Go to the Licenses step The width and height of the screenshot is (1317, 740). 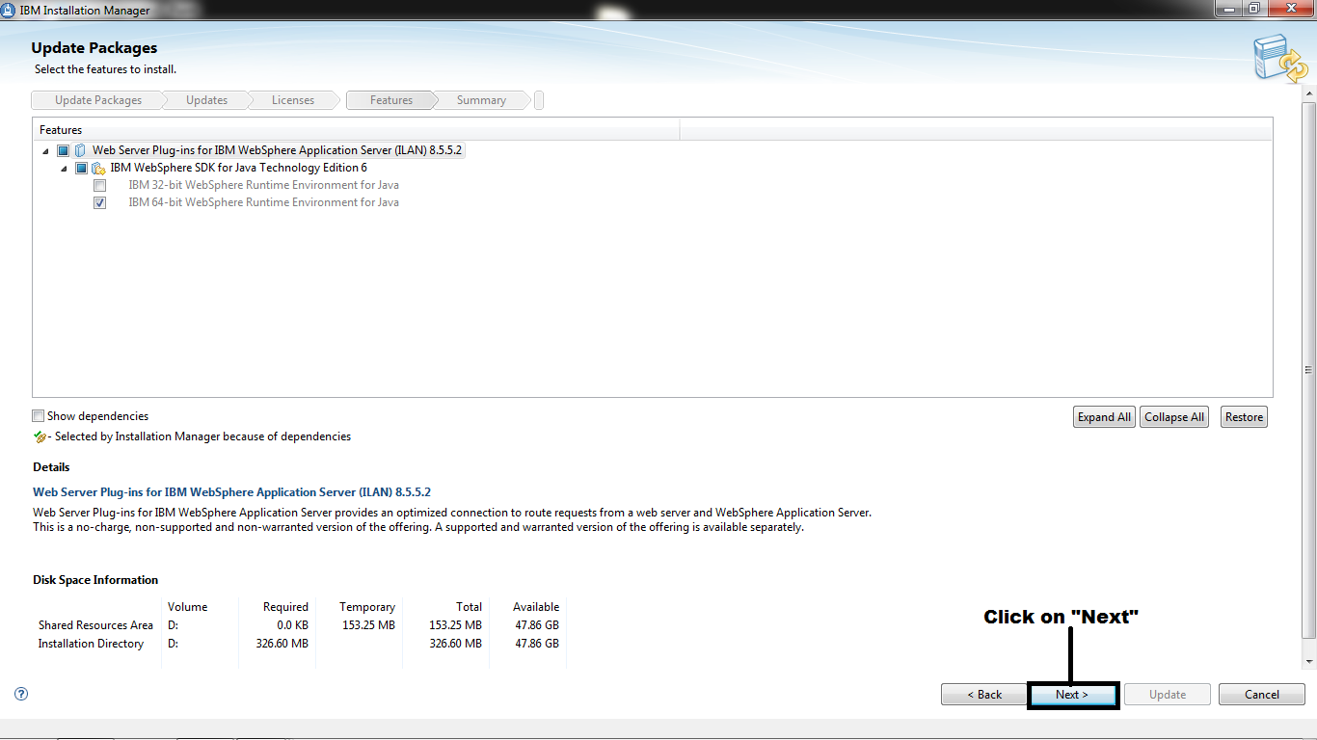(291, 99)
